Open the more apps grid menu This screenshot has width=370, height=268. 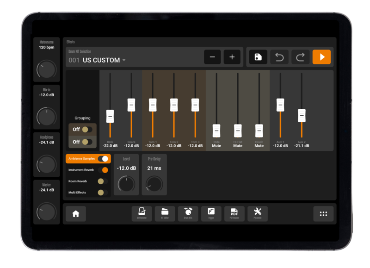(x=323, y=214)
